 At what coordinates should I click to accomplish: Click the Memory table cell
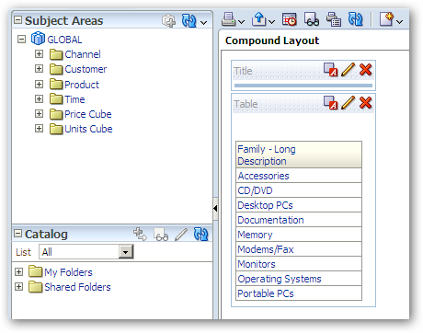299,235
